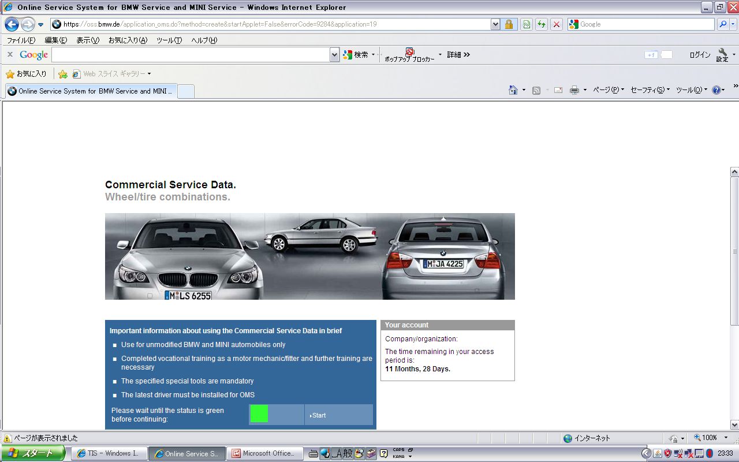Go back with the browser Back arrow
Image resolution: width=739 pixels, height=462 pixels.
[12, 24]
